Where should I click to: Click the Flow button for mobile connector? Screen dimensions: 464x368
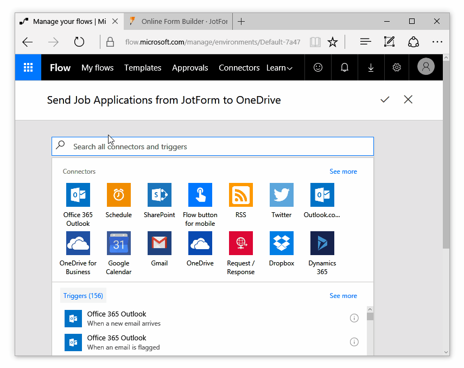(x=200, y=195)
